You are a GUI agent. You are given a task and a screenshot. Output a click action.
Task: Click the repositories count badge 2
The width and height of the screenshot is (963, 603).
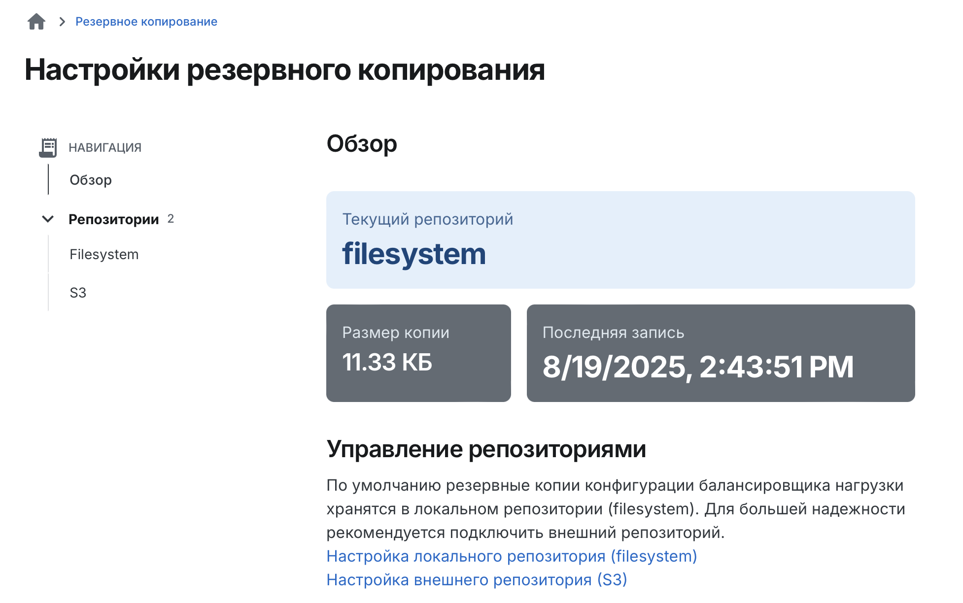point(171,219)
